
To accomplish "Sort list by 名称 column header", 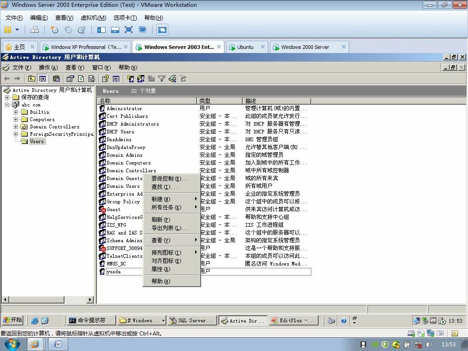I will tap(147, 101).
